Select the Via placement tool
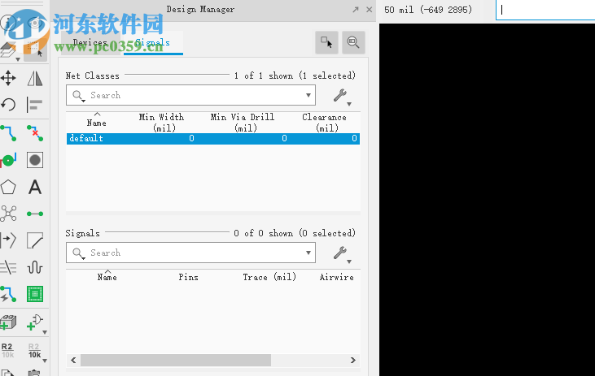This screenshot has height=376, width=595. pyautogui.click(x=8, y=160)
